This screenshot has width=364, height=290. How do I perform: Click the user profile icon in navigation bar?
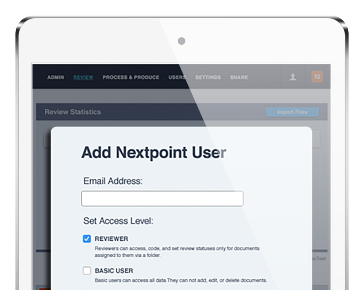[293, 77]
